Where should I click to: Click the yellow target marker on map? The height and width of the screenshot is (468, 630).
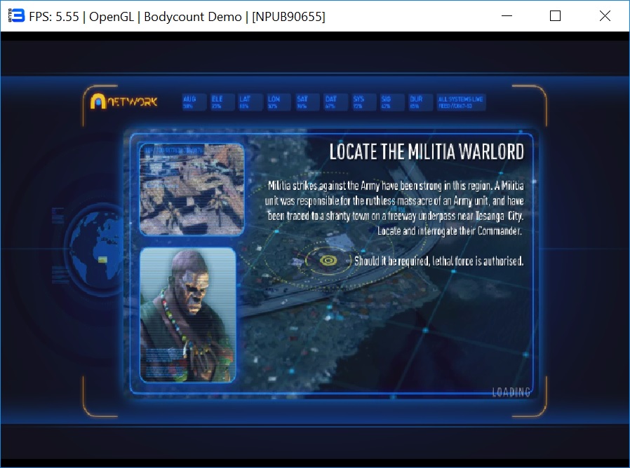(327, 261)
